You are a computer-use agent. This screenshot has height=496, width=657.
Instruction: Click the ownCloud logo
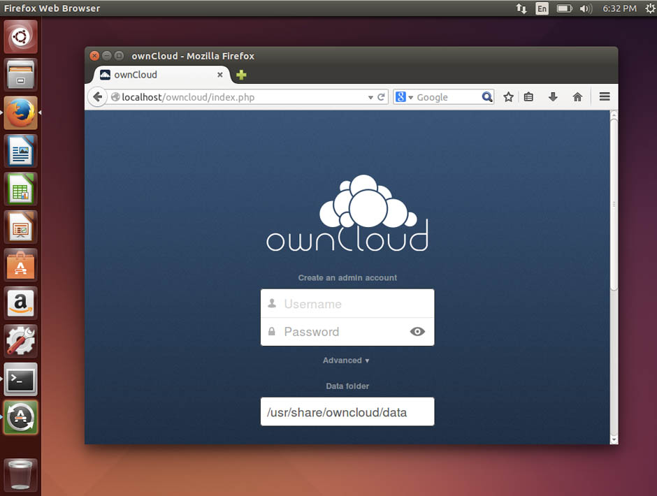click(347, 213)
